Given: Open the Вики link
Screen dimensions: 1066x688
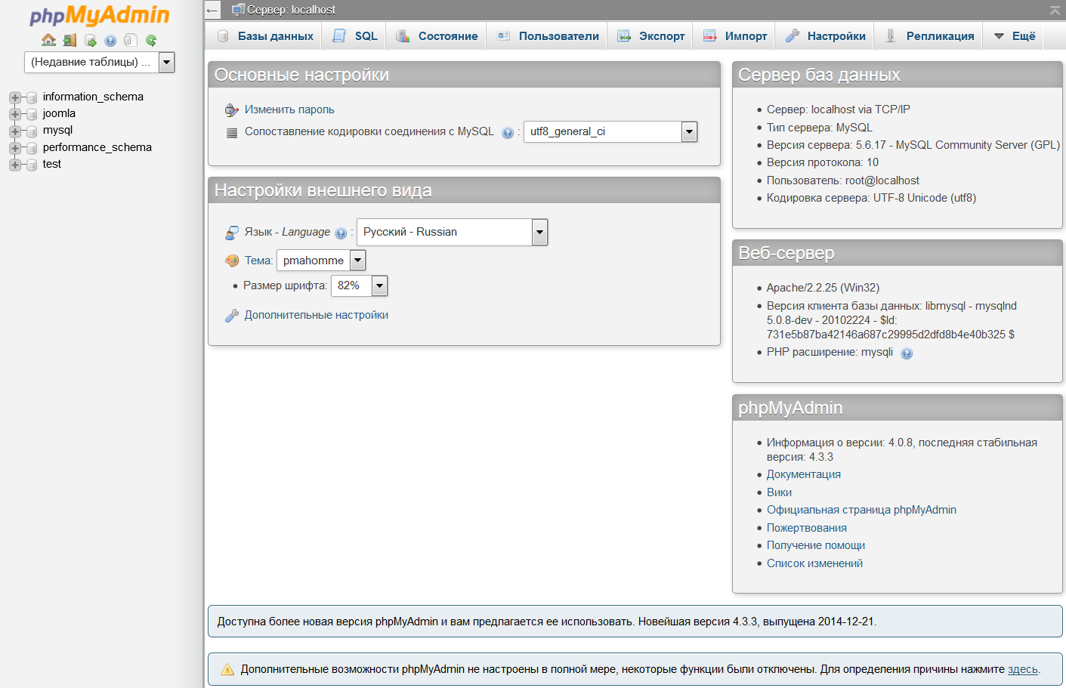Looking at the screenshot, I should pyautogui.click(x=780, y=492).
